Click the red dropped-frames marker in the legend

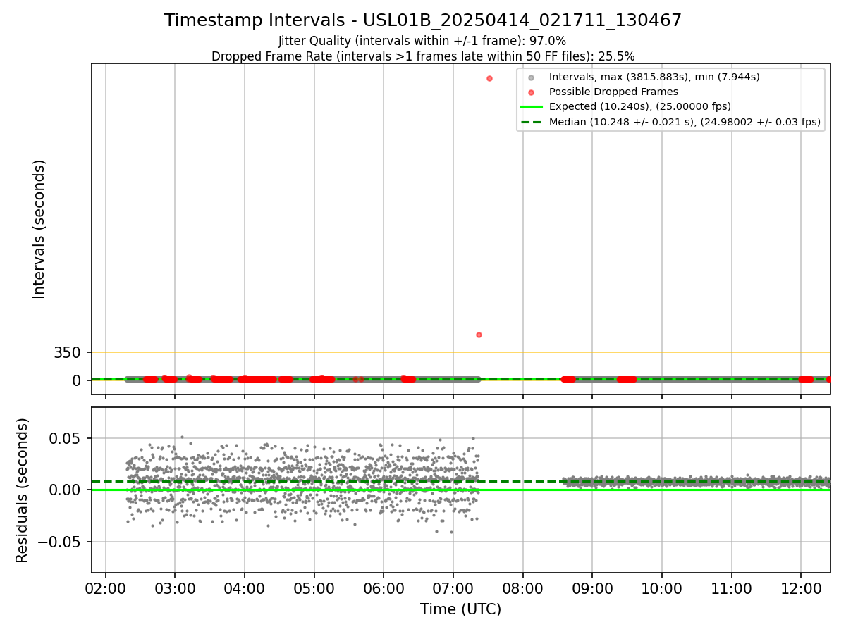(x=532, y=92)
